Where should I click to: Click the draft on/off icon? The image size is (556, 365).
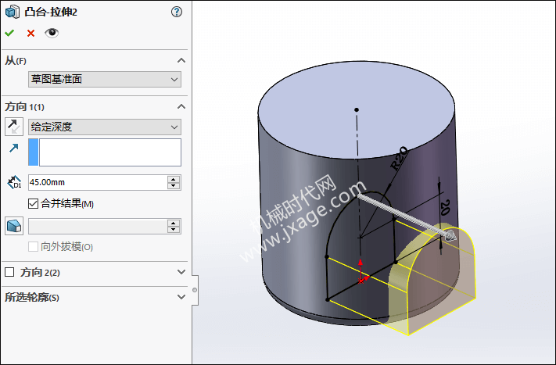pyautogui.click(x=14, y=226)
